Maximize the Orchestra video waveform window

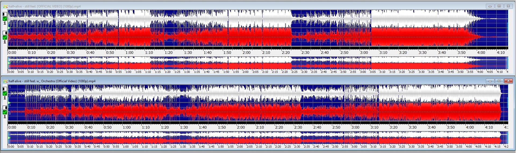coord(499,81)
